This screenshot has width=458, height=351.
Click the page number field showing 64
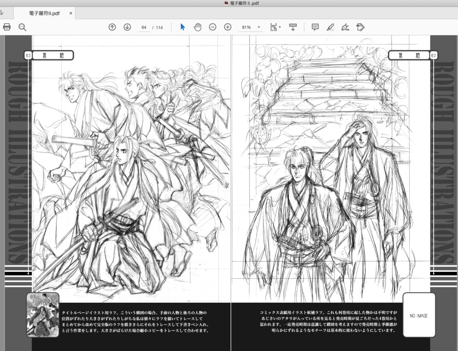tap(144, 27)
